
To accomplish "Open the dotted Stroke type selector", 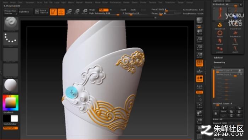I will point(11,38).
